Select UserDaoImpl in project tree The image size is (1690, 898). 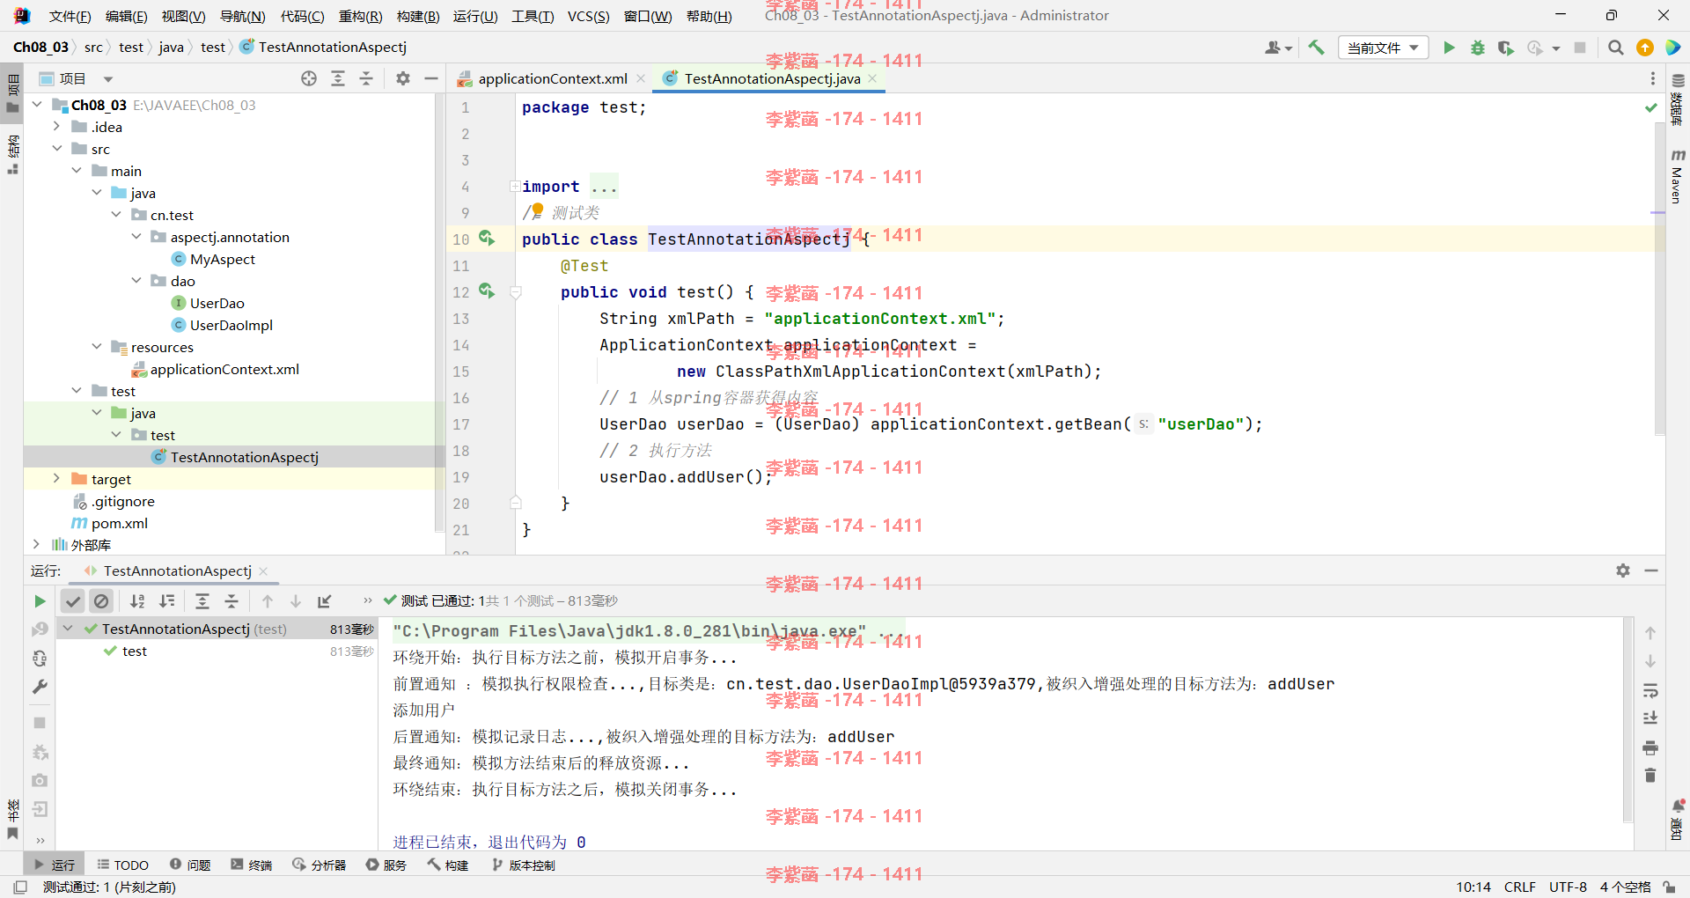[231, 325]
